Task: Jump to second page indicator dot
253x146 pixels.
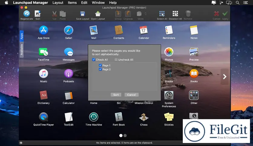Action: click(x=125, y=135)
